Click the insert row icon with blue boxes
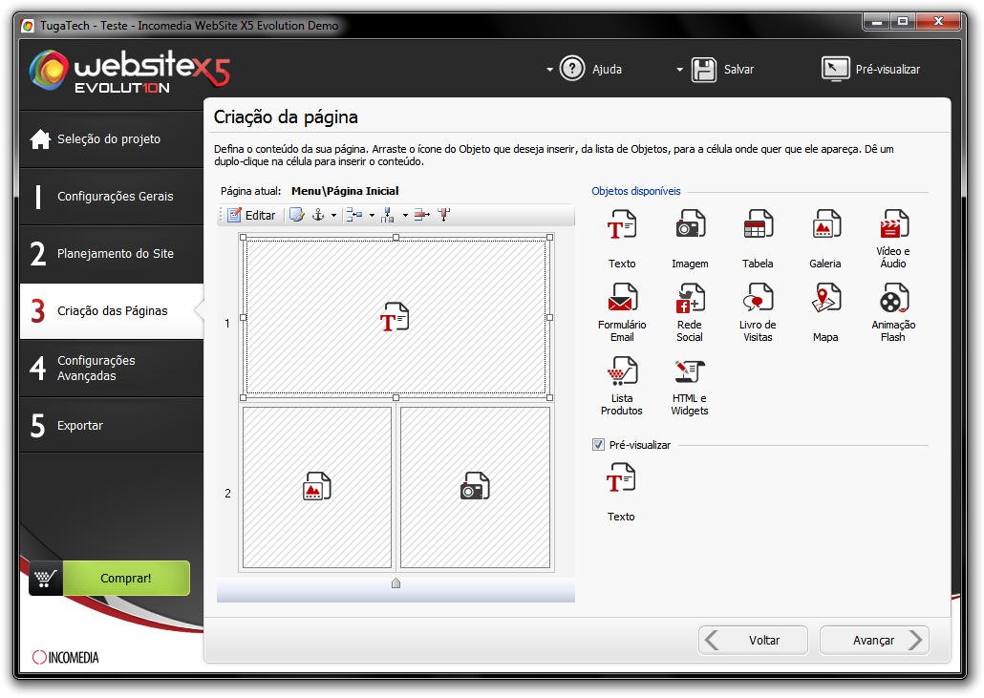The height and width of the screenshot is (698, 984). (354, 215)
